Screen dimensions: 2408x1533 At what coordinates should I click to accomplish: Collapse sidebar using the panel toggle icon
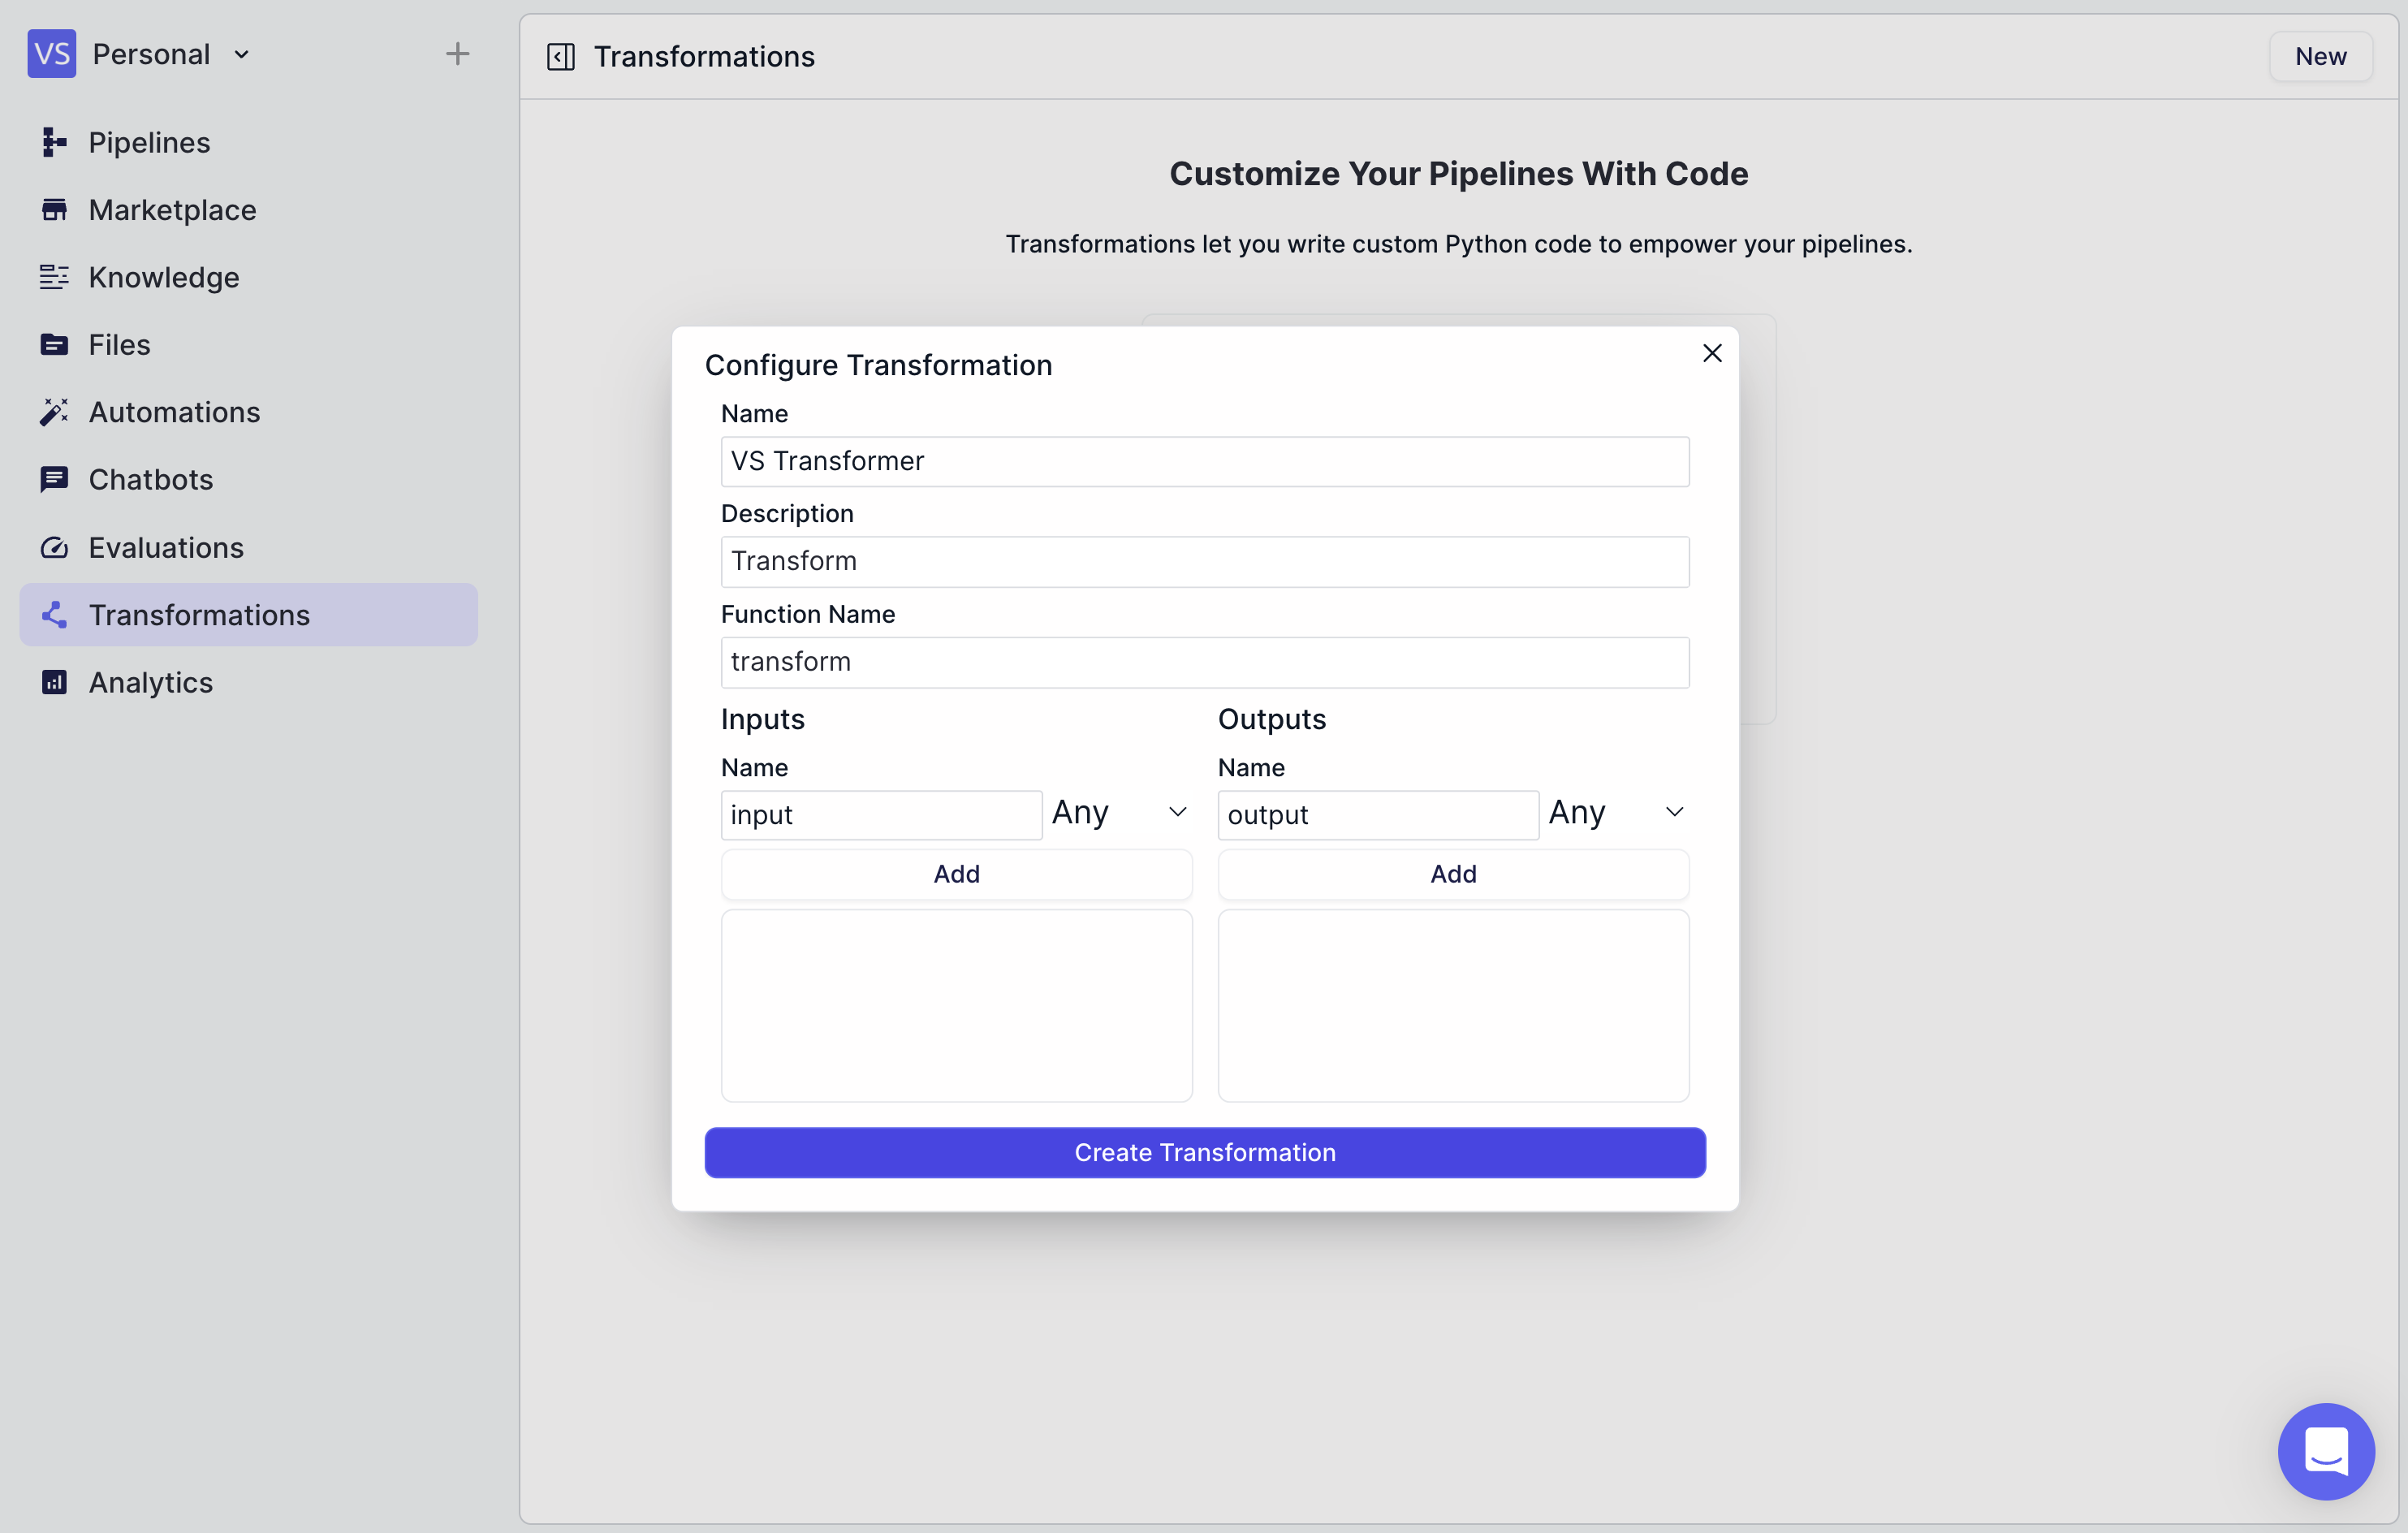(561, 57)
